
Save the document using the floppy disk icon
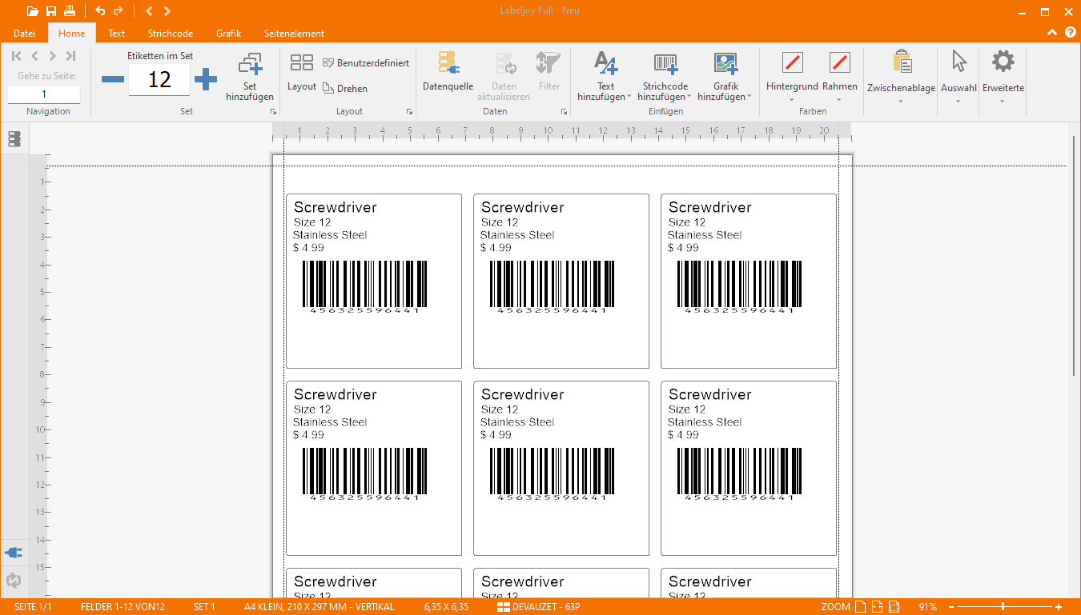pyautogui.click(x=51, y=11)
